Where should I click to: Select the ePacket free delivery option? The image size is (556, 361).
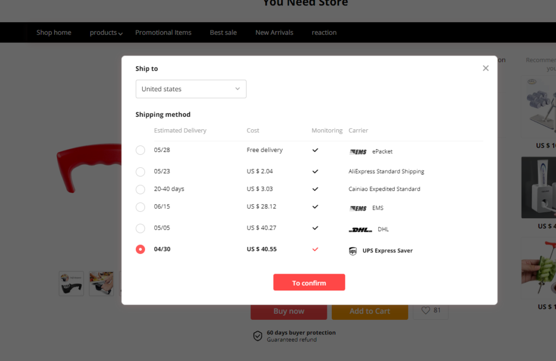click(x=141, y=150)
